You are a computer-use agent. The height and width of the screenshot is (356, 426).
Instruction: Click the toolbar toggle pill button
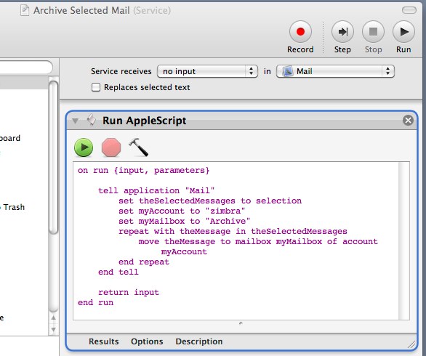[409, 10]
